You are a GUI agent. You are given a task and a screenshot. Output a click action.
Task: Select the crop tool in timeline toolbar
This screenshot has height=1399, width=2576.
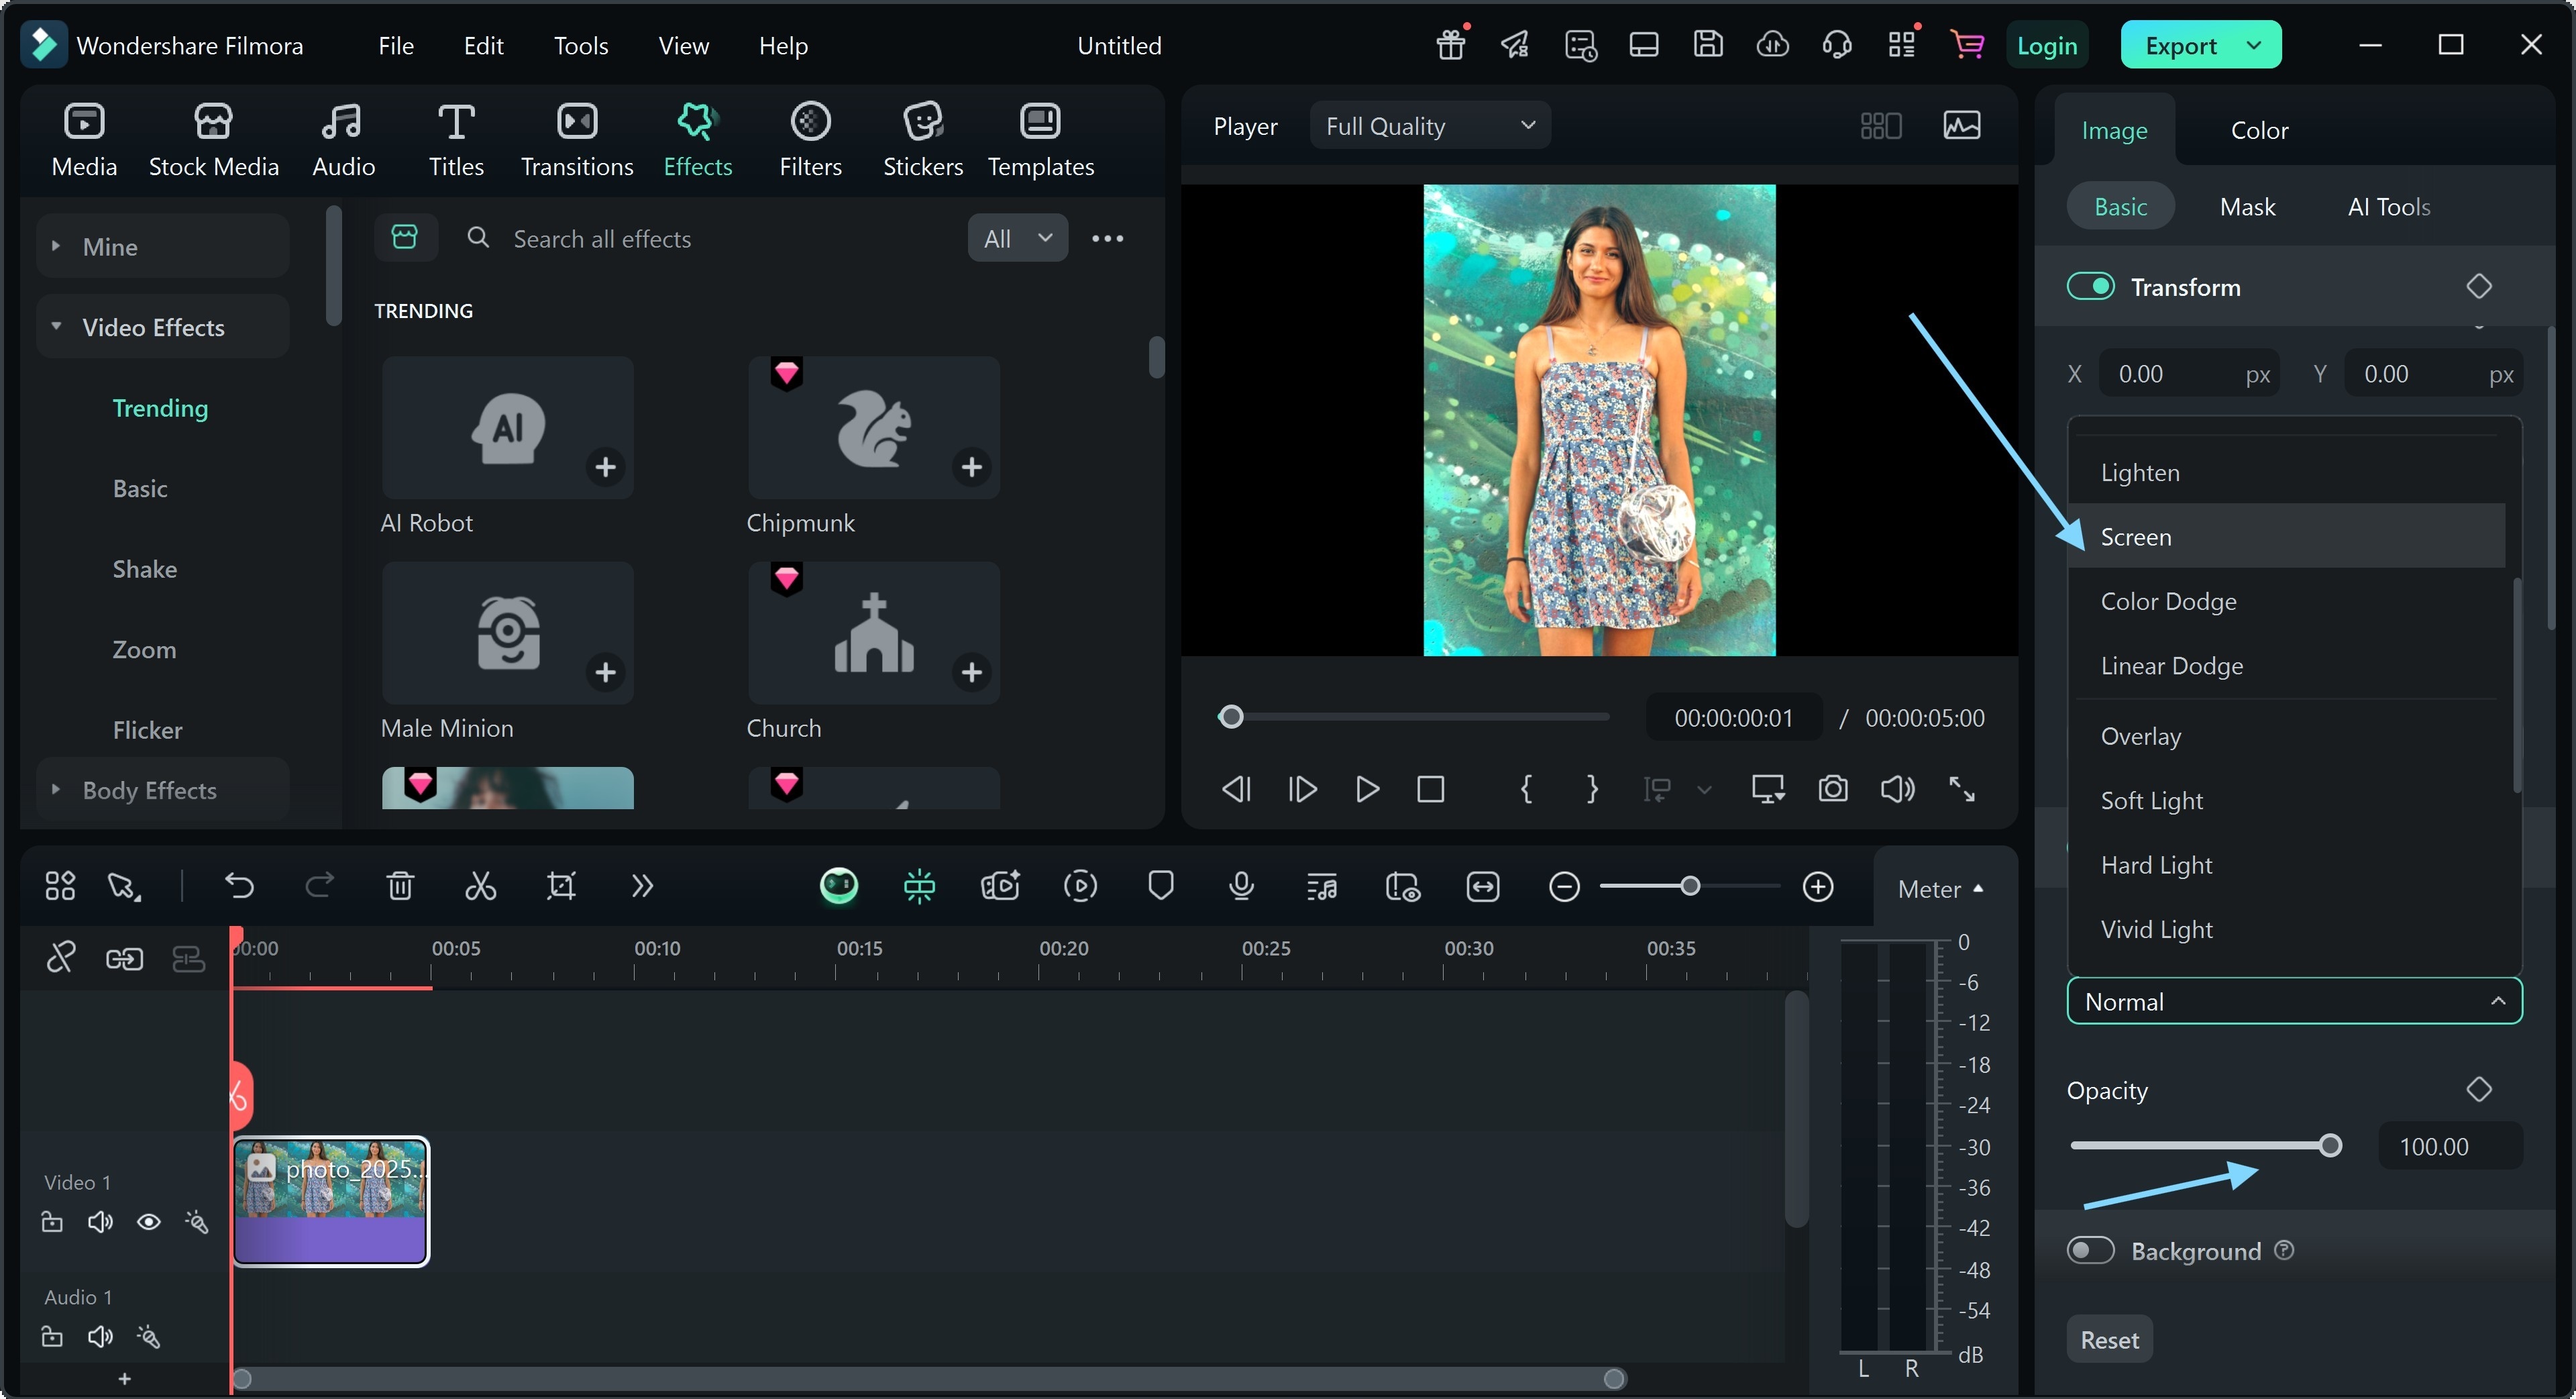click(x=561, y=886)
